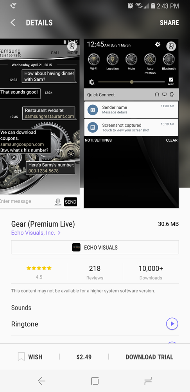
Task: Expand the Echo Visuals, Inc. chevron
Action: [x=59, y=233]
